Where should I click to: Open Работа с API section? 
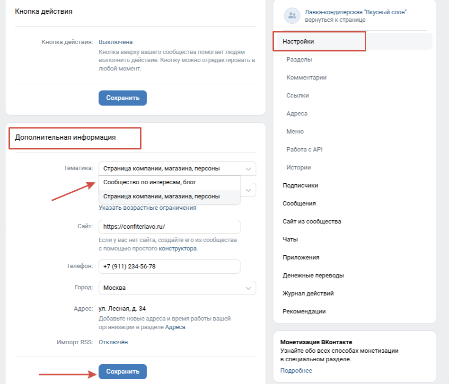tap(304, 150)
